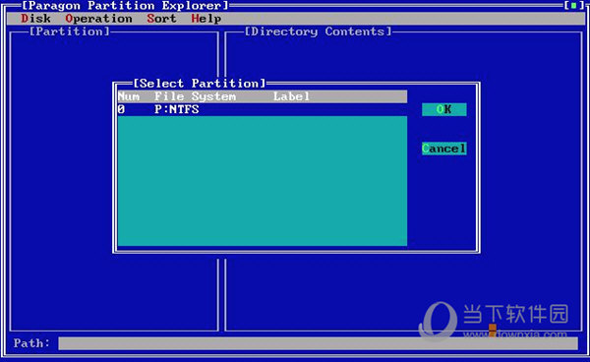Image resolution: width=590 pixels, height=362 pixels.
Task: Activate the Partition panel on left
Action: [114, 181]
